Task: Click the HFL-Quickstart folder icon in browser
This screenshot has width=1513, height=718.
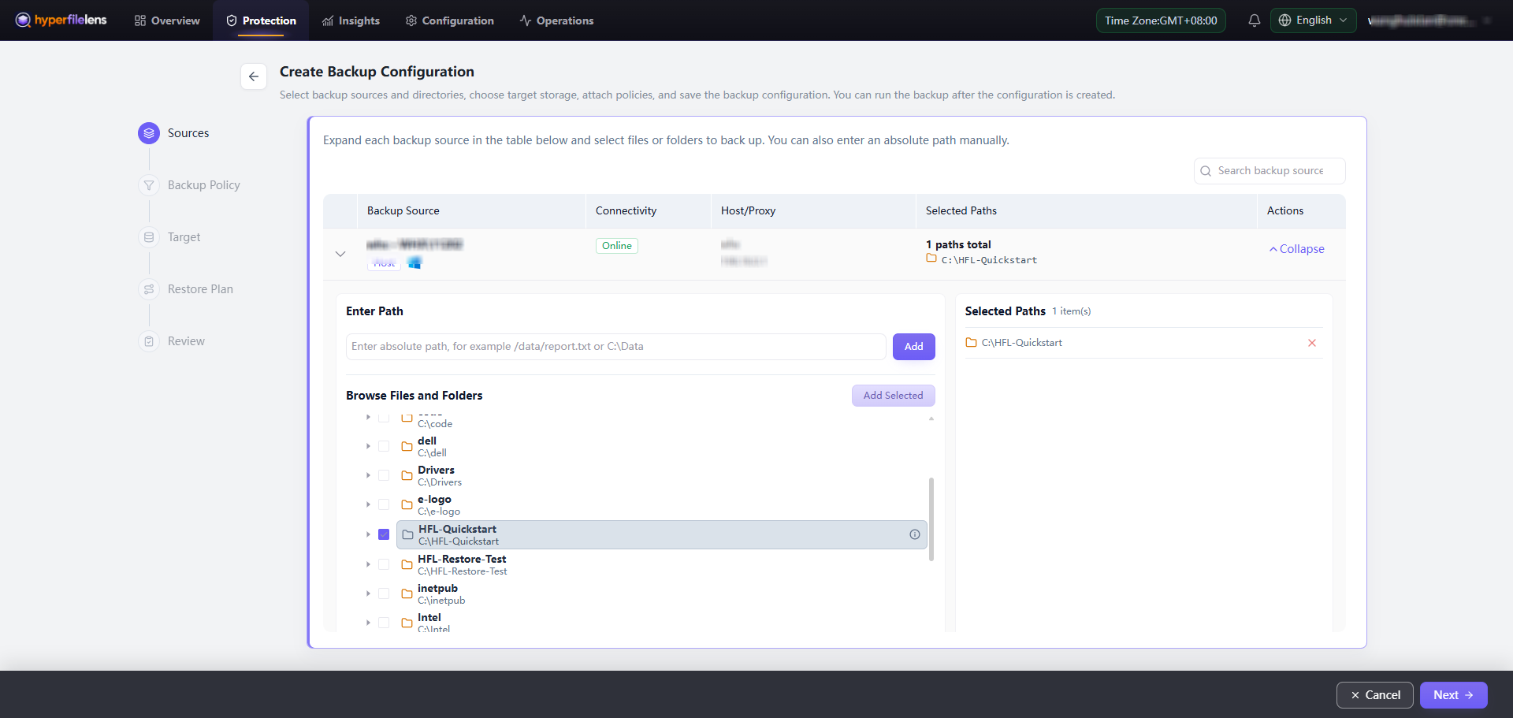Action: coord(407,534)
